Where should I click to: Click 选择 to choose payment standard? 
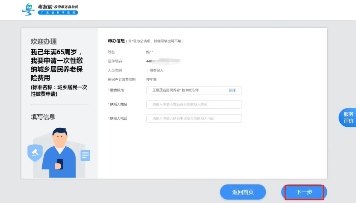pyautogui.click(x=232, y=90)
